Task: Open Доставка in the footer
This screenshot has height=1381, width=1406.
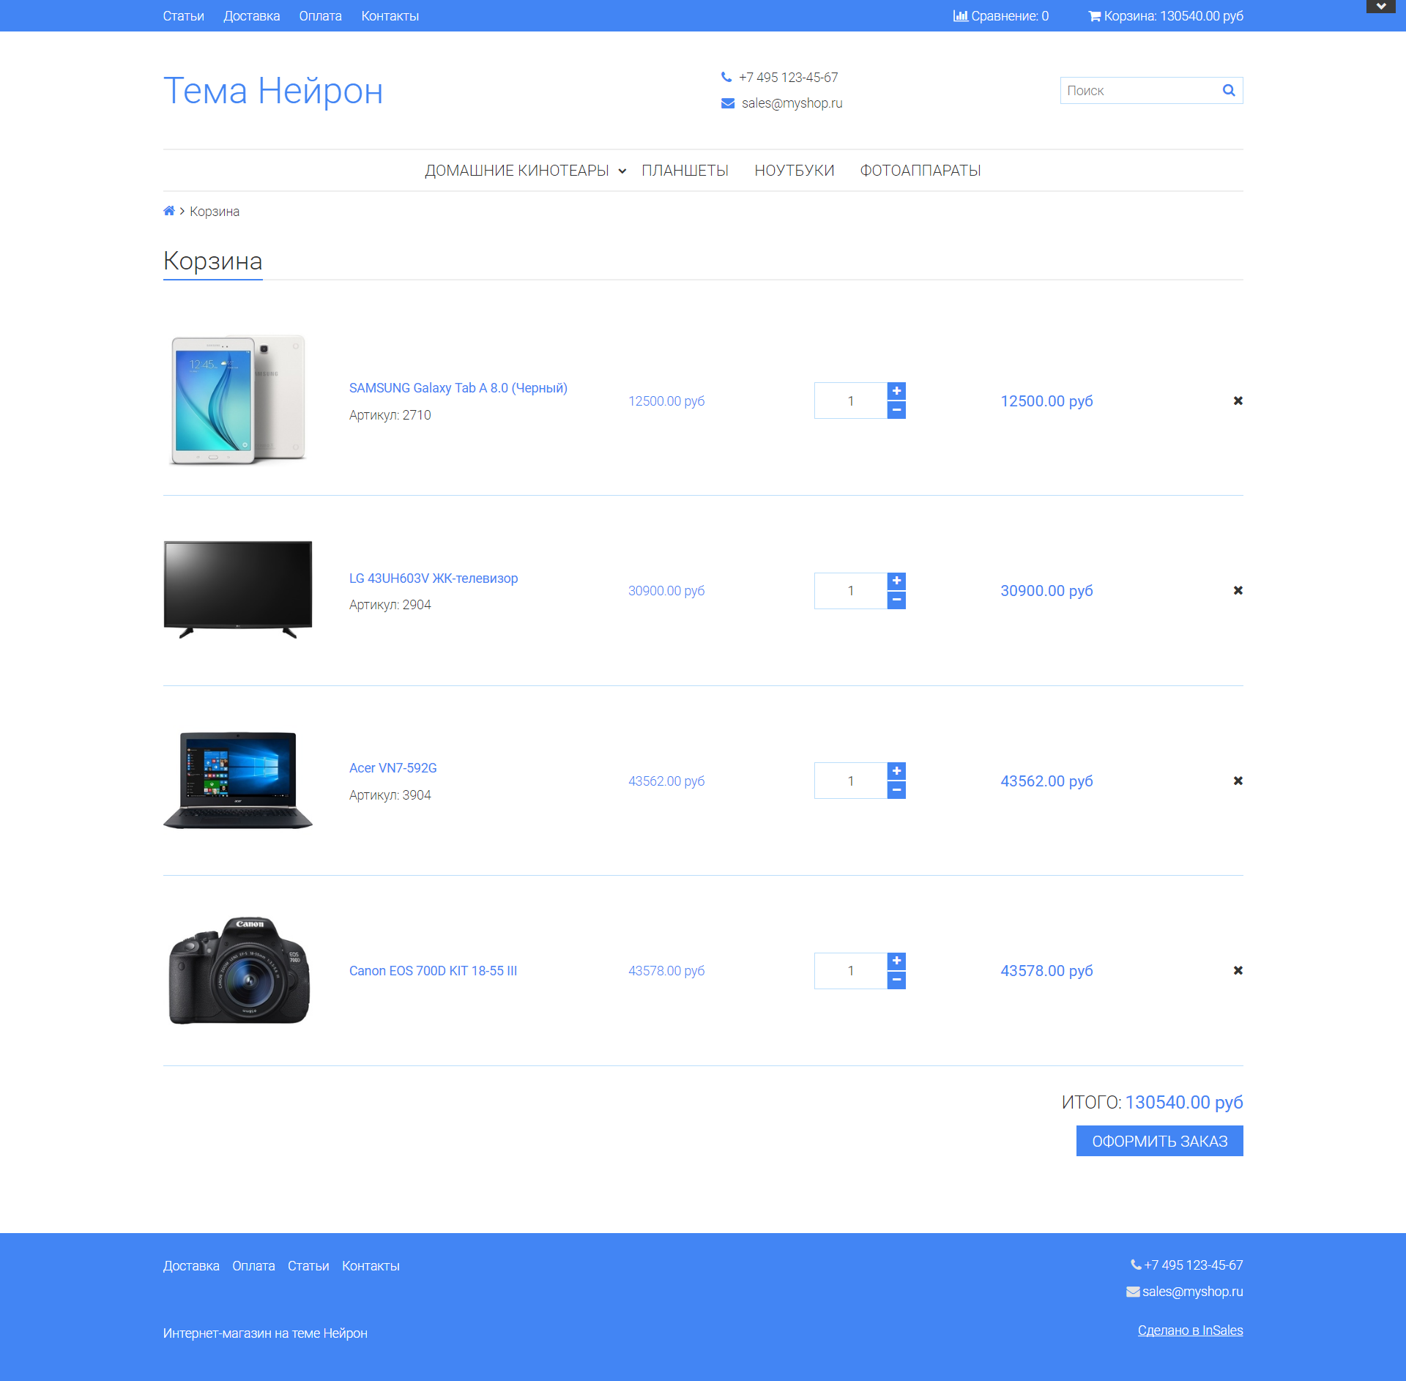Action: tap(191, 1266)
